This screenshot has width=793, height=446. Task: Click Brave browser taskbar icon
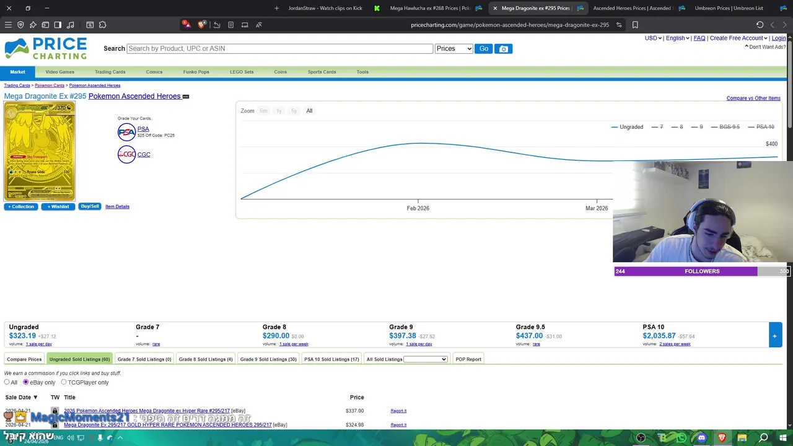722,438
